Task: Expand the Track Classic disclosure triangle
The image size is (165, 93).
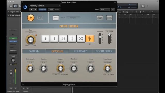Action: coord(9,15)
